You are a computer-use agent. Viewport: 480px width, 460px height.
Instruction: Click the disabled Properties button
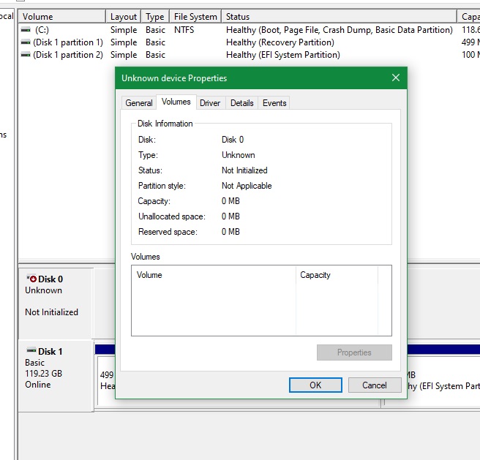click(354, 352)
